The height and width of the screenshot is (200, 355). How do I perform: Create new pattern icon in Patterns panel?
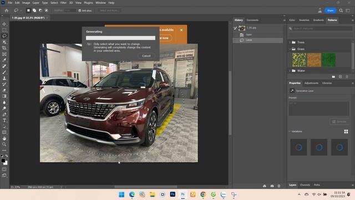[340, 77]
